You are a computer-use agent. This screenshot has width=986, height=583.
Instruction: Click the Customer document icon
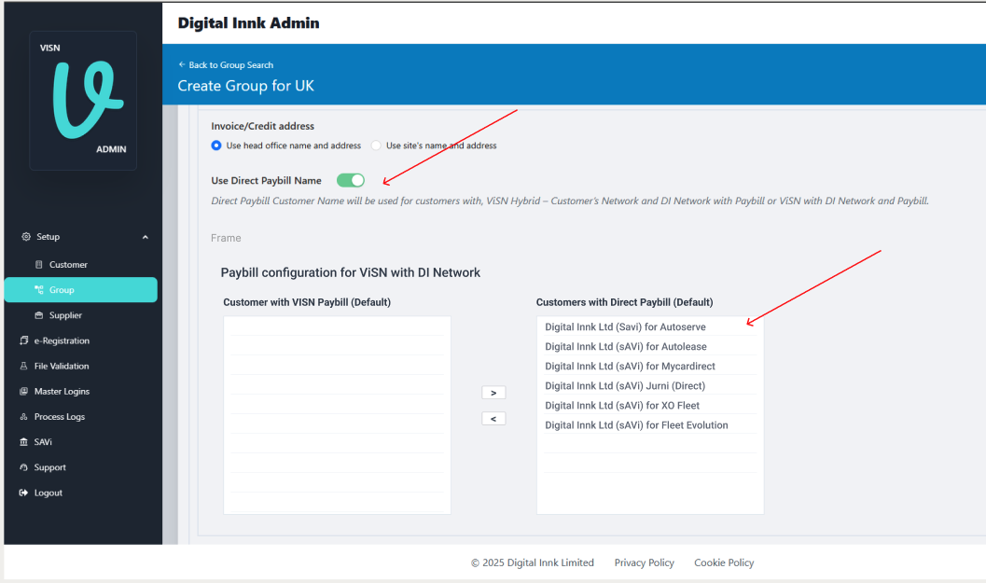pyautogui.click(x=39, y=265)
